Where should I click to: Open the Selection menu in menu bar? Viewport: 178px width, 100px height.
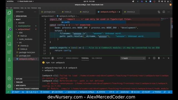point(16,8)
